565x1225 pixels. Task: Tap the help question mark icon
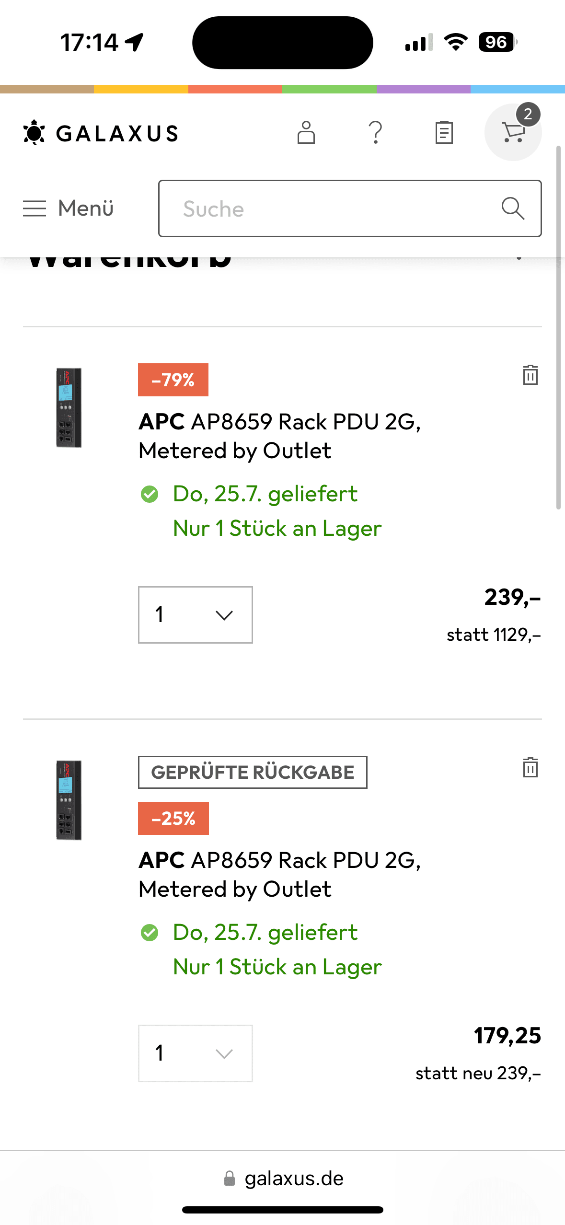tap(375, 132)
